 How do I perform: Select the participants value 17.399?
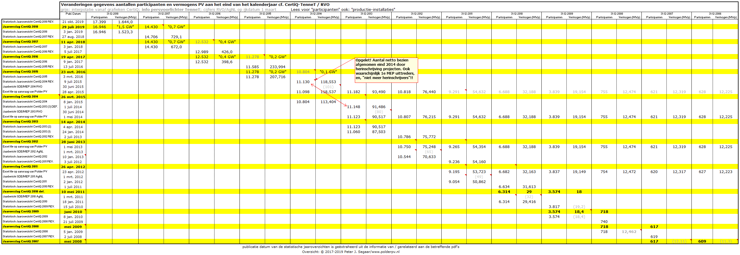pyautogui.click(x=99, y=22)
